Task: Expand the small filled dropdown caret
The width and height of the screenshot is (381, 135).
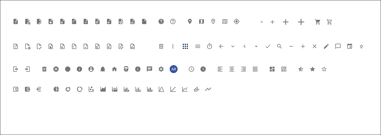Action: pyautogui.click(x=256, y=46)
